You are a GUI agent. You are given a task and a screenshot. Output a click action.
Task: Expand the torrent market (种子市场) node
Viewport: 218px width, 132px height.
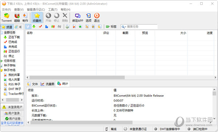point(2,70)
